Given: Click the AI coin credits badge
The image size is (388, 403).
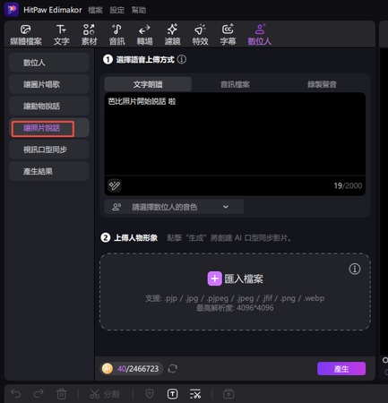Looking at the screenshot, I should tap(132, 369).
